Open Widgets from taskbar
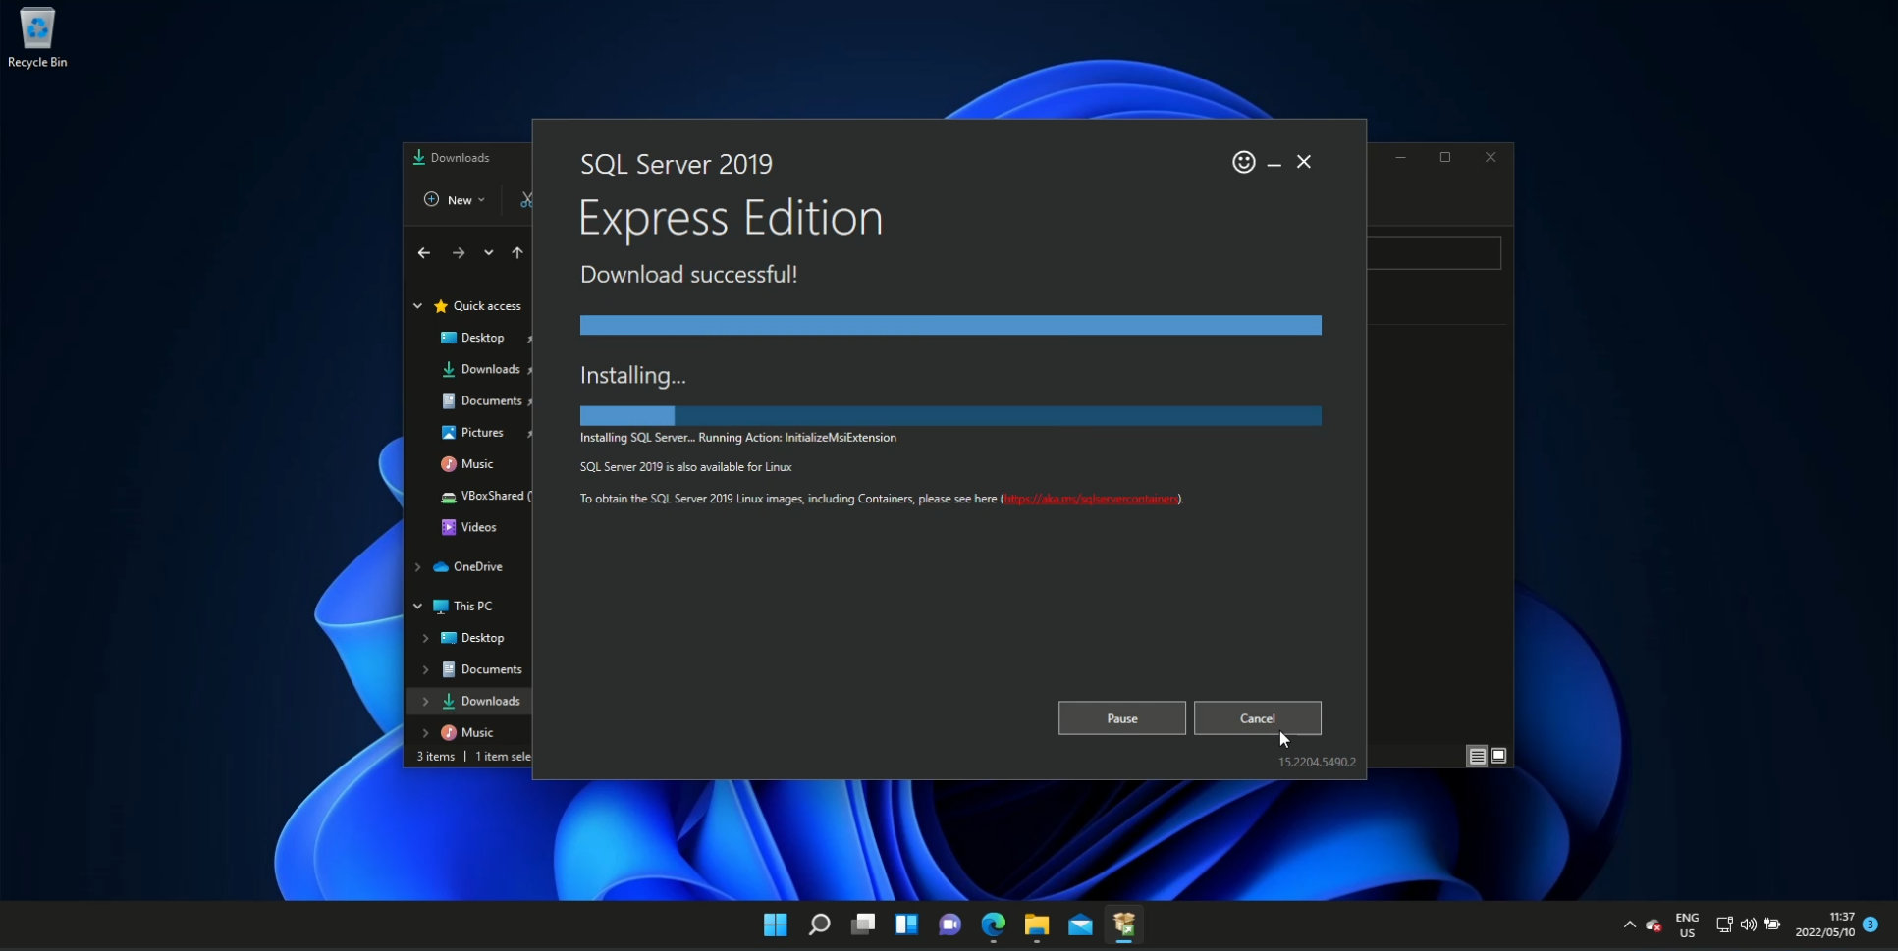1898x951 pixels. (x=906, y=925)
